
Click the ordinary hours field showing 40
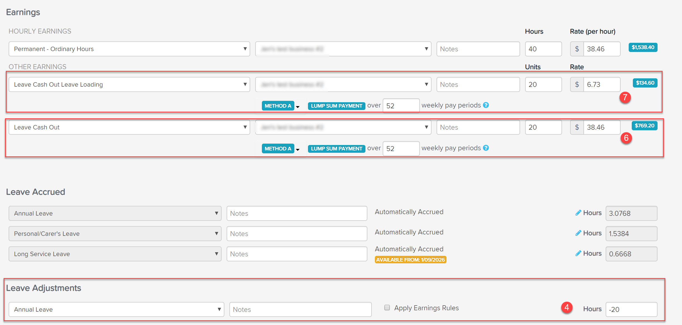click(543, 49)
